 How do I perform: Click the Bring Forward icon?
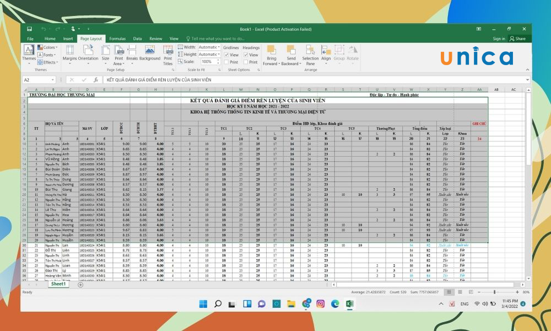click(x=271, y=50)
